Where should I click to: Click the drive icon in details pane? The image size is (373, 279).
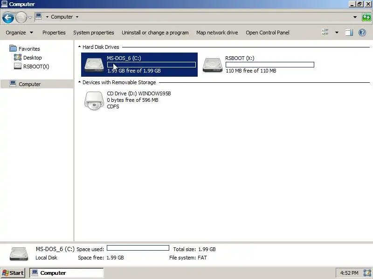tap(19, 253)
